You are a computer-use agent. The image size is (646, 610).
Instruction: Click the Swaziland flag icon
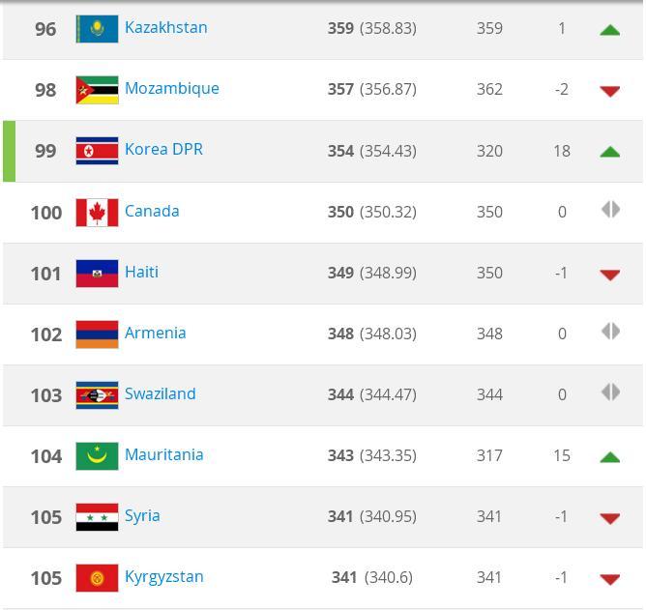point(98,395)
